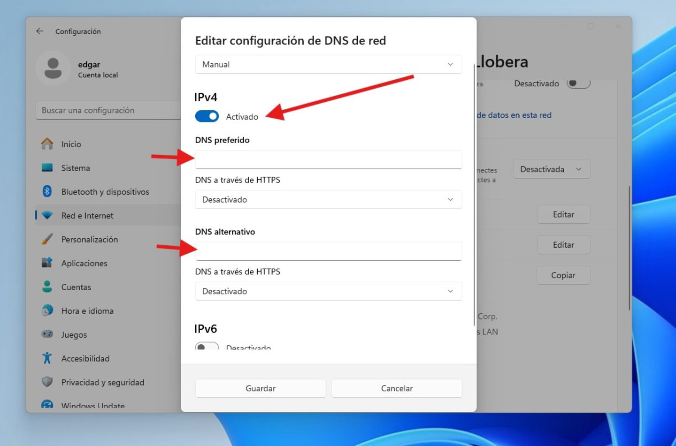Click the Buscar una configuración search box

pos(108,110)
